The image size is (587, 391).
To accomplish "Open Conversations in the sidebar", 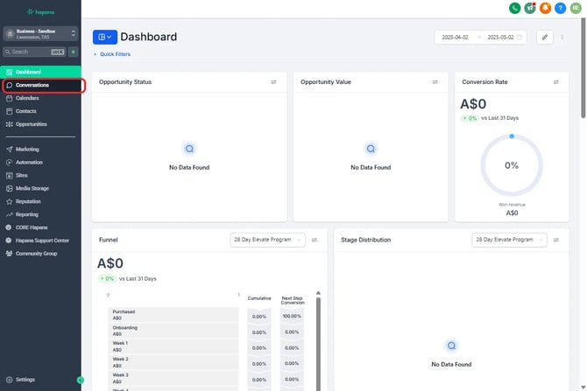I will coord(32,85).
